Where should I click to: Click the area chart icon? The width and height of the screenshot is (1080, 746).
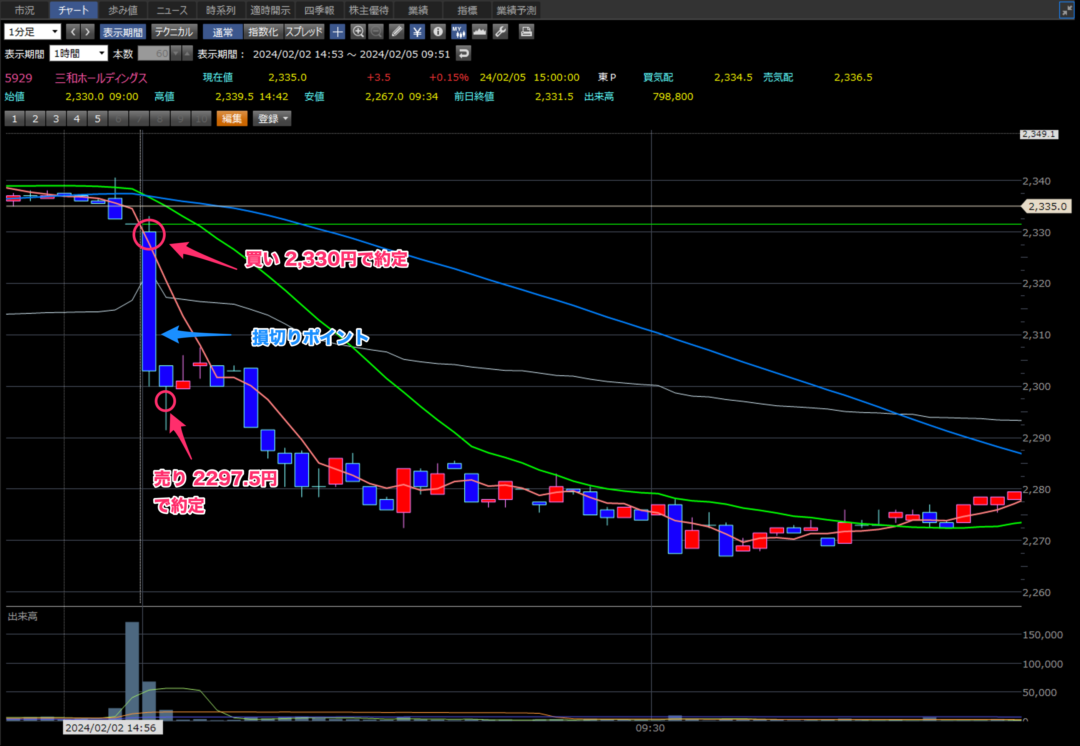[x=479, y=32]
